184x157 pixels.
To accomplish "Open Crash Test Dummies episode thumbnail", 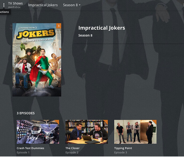I will click(x=38, y=132).
